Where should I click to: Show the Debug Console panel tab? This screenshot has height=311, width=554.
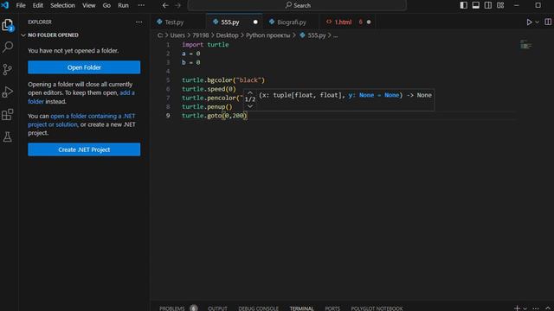tap(258, 308)
